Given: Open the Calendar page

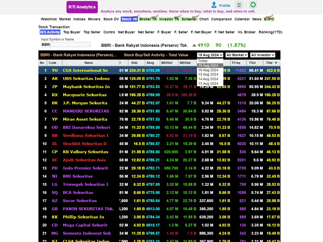Looking at the screenshot, I should click(242, 19).
